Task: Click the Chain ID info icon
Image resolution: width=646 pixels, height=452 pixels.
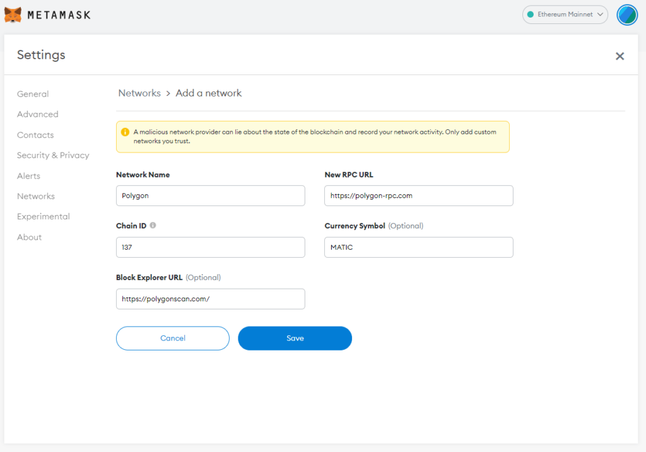Action: pyautogui.click(x=153, y=225)
